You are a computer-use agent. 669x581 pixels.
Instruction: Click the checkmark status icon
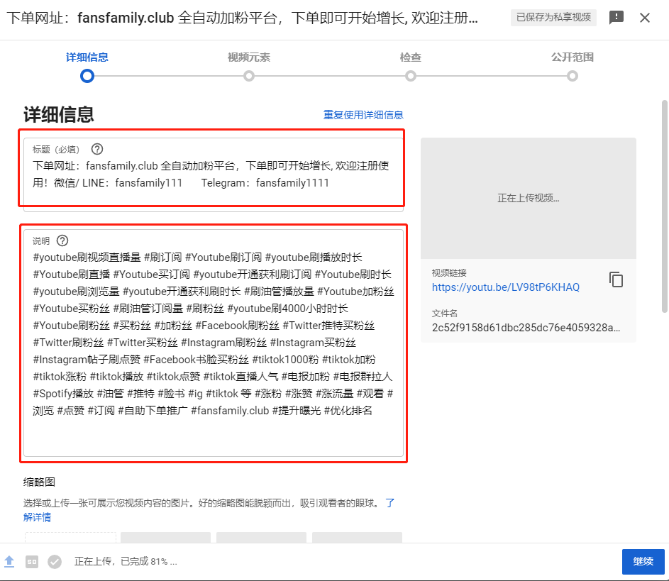coord(54,562)
